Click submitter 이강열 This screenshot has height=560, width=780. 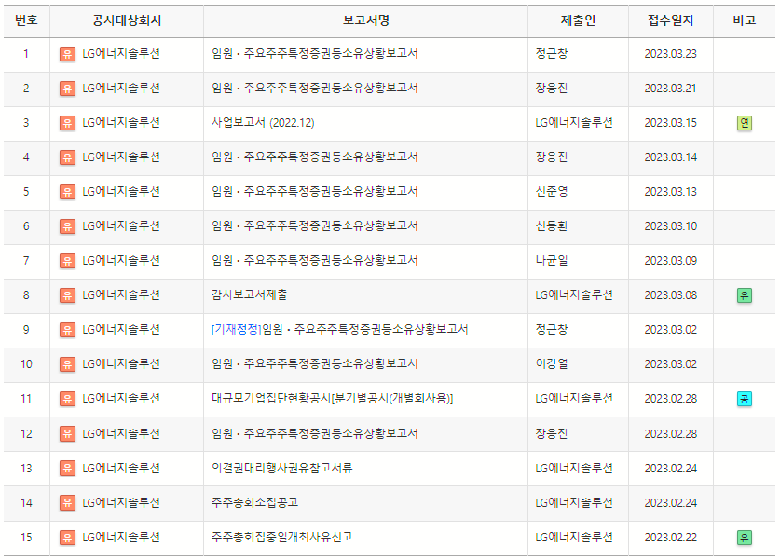click(x=551, y=364)
